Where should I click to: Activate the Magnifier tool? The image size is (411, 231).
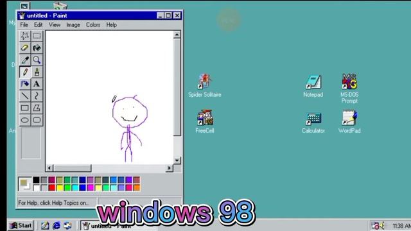coord(37,60)
